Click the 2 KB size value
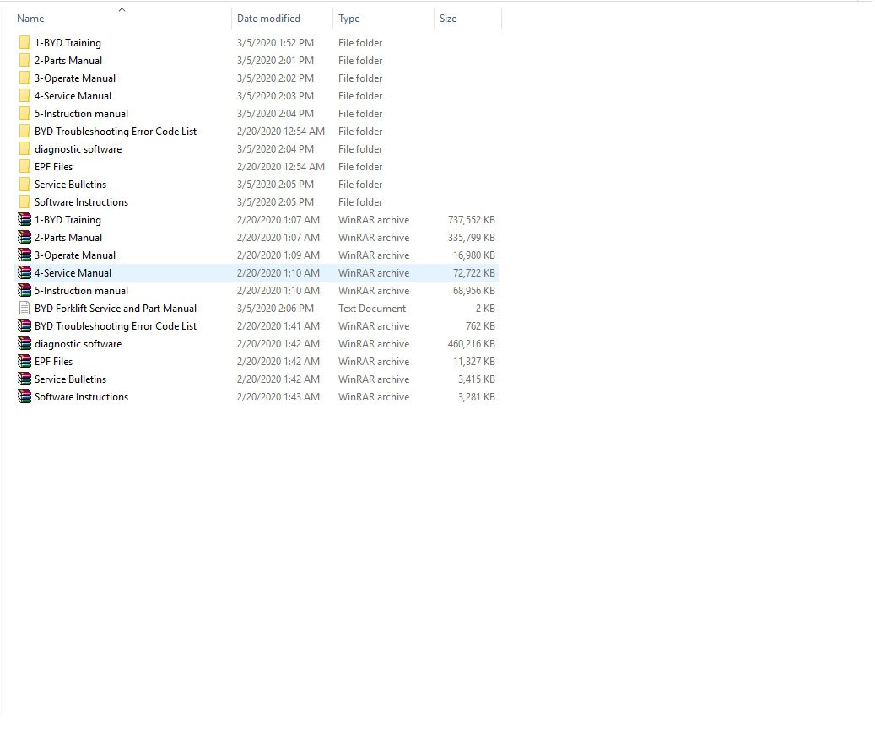Screen dimensions: 875x736 point(485,309)
